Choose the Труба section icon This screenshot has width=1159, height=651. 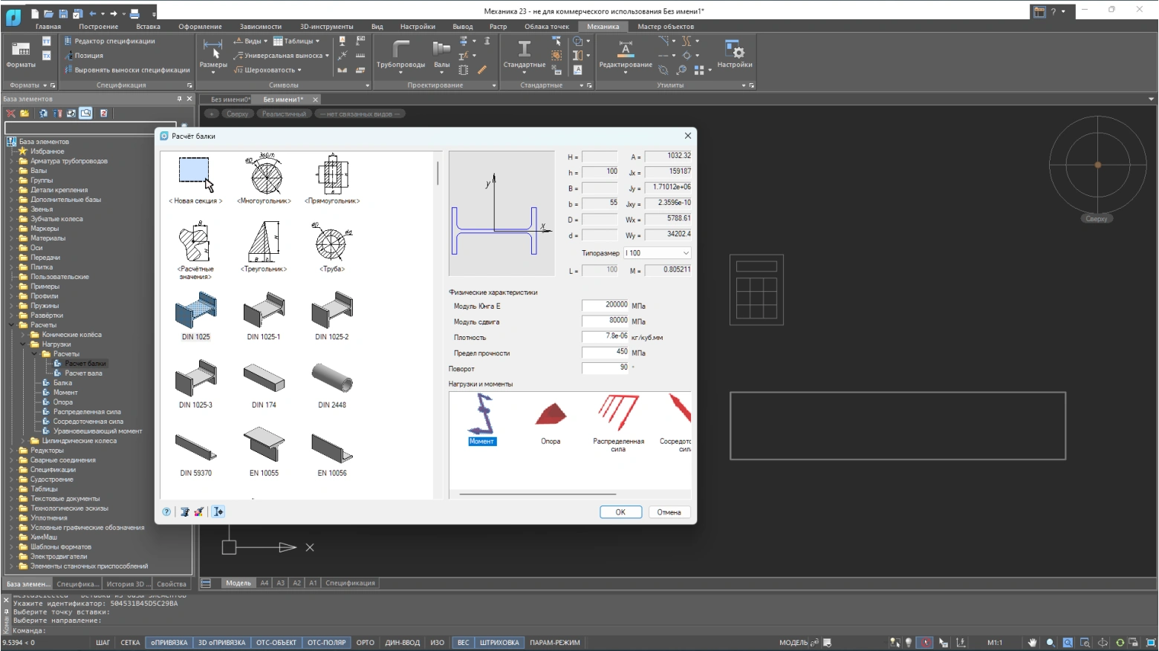[331, 242]
